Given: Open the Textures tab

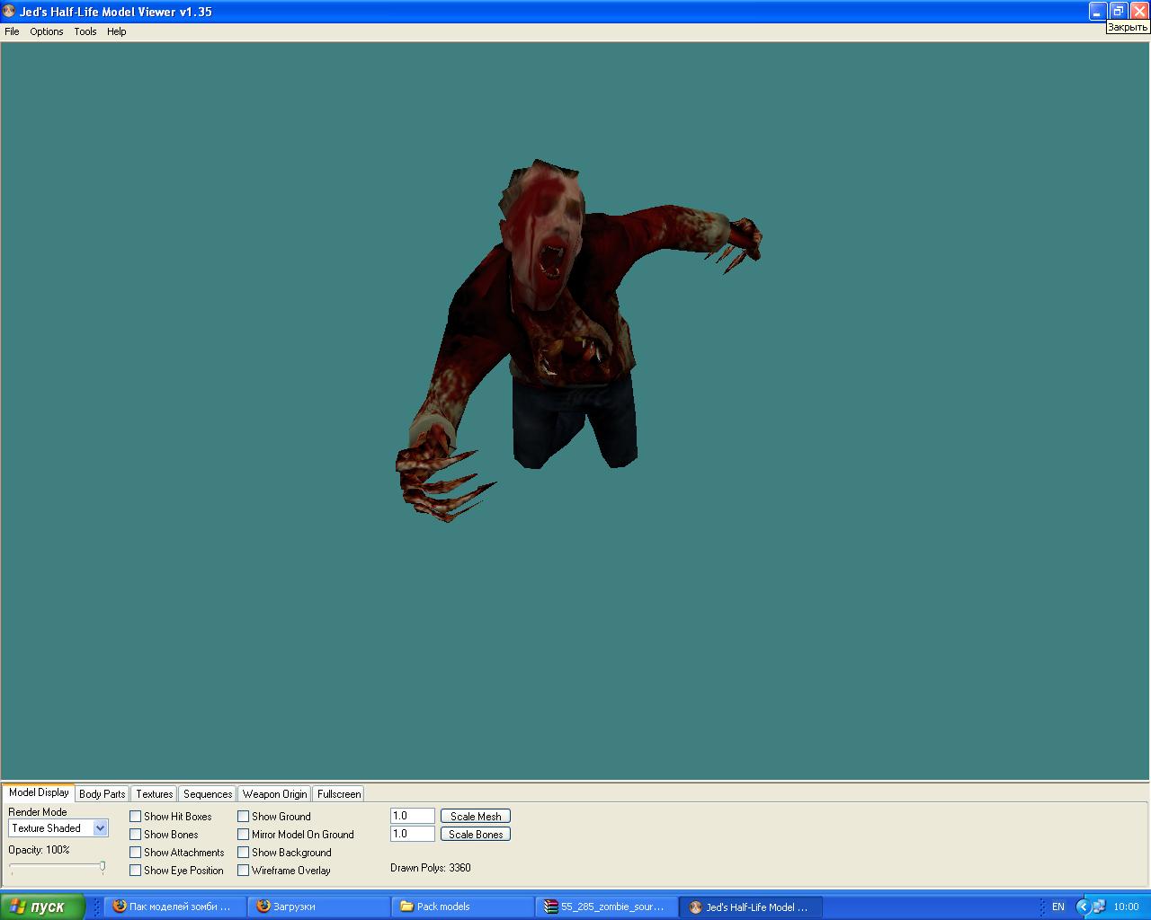Looking at the screenshot, I should coord(155,794).
